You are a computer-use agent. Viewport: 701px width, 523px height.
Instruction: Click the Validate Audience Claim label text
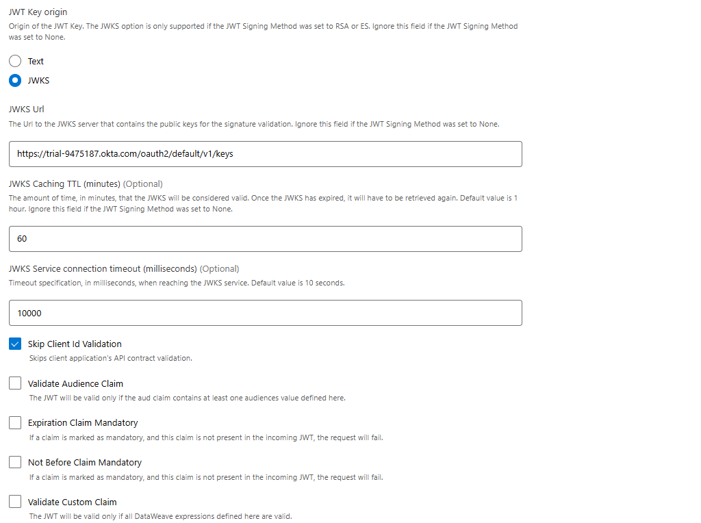coord(75,383)
